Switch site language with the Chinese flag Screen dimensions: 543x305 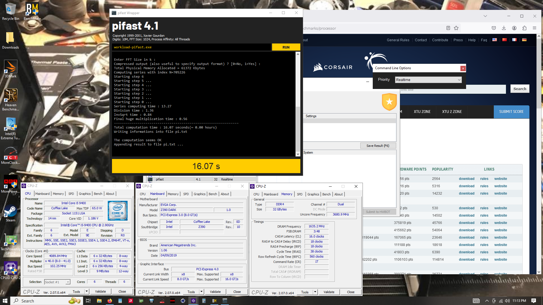click(x=505, y=40)
